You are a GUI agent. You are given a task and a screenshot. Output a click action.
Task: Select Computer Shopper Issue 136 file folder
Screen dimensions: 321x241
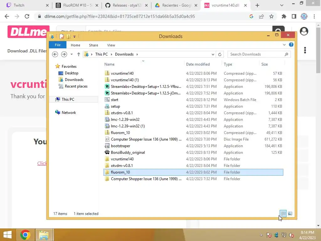click(x=193, y=179)
